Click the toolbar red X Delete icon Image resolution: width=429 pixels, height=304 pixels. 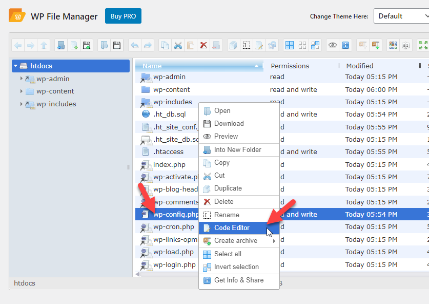click(x=203, y=45)
